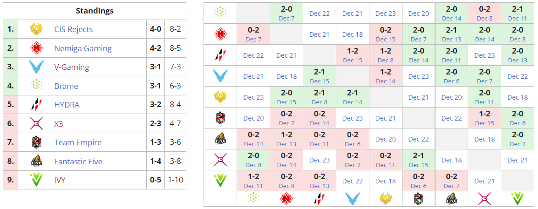
Task: Open the Nemiga Gaming team link
Action: click(83, 48)
